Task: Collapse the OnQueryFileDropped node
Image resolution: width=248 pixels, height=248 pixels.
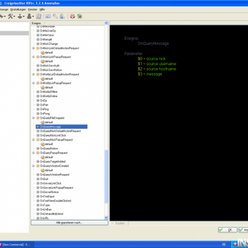Action: tap(33, 118)
